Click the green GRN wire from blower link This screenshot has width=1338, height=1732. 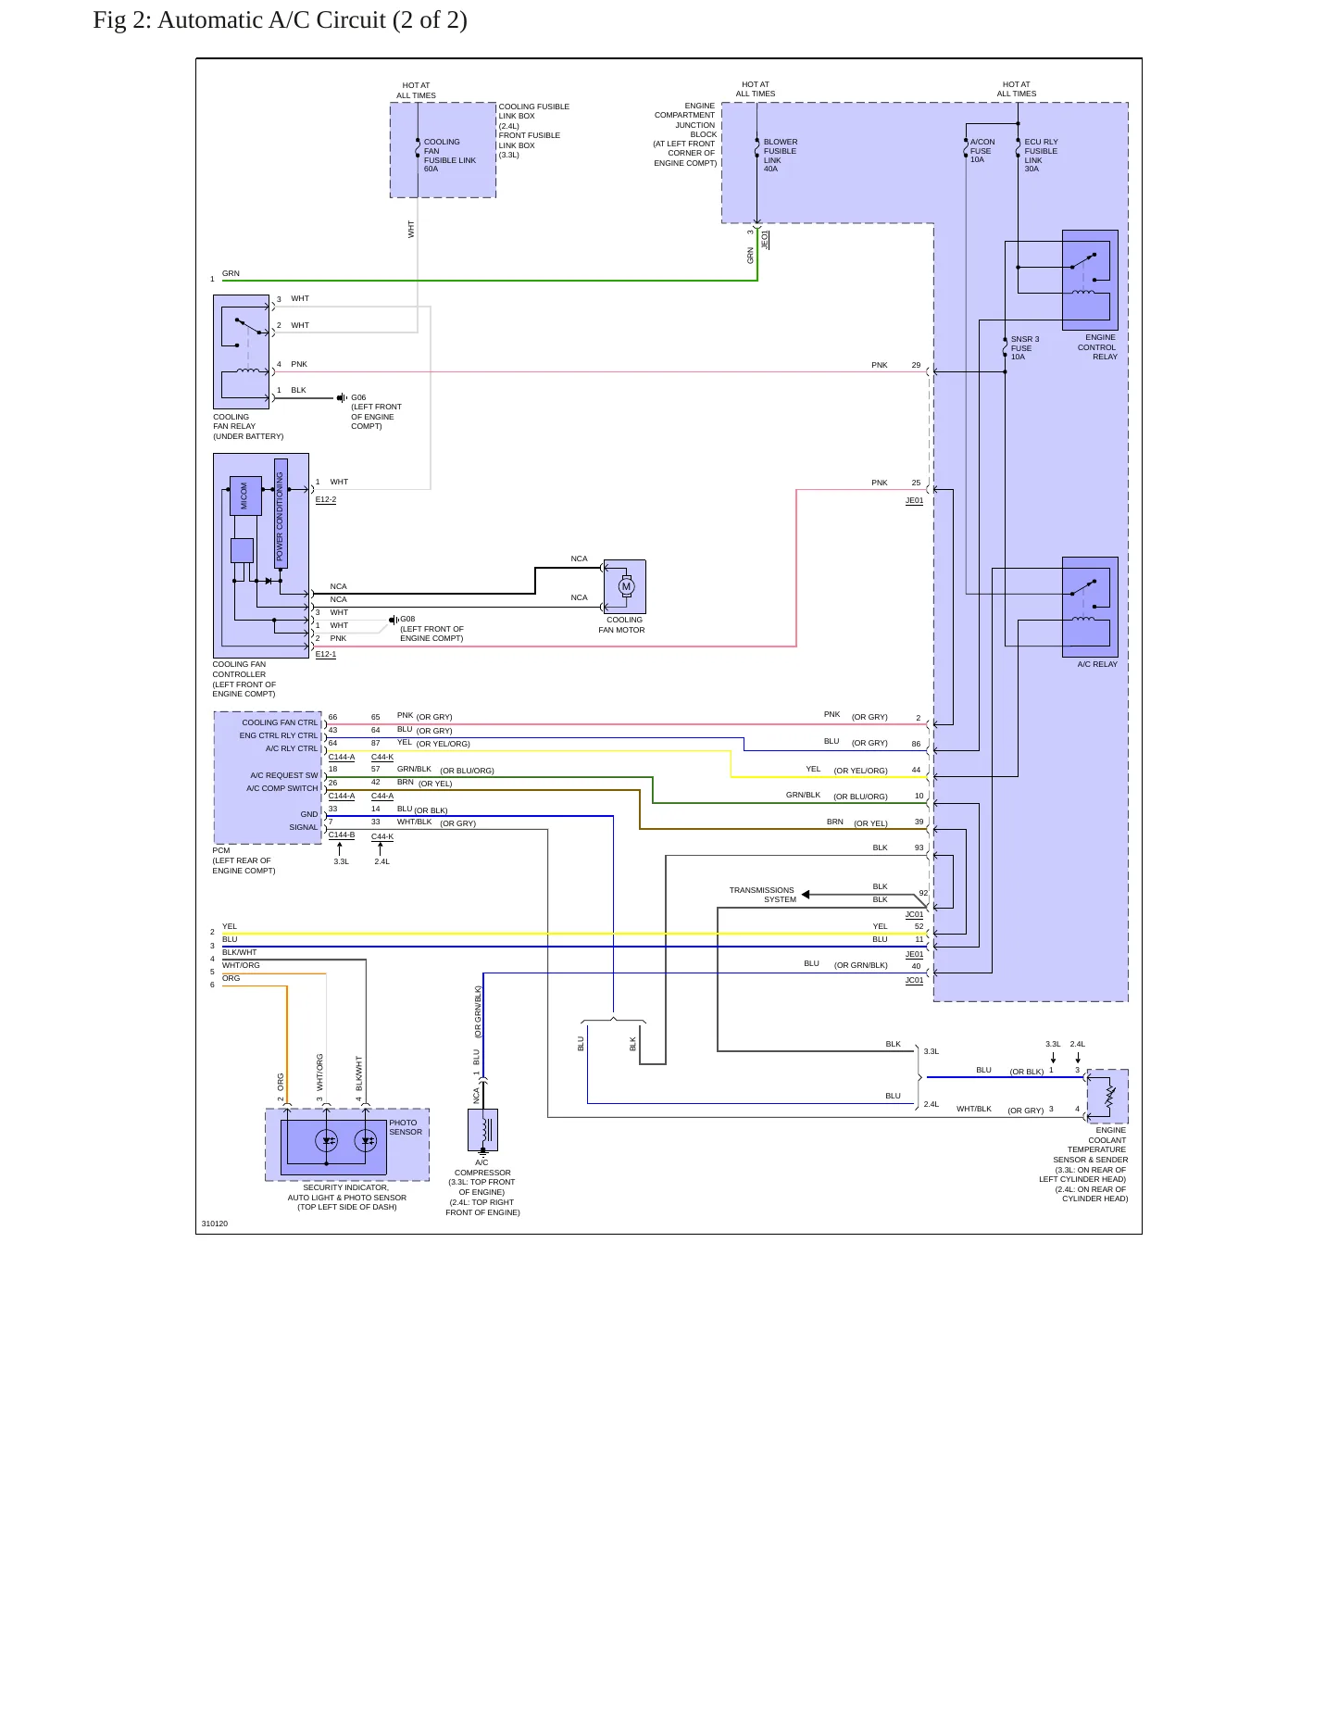490,280
